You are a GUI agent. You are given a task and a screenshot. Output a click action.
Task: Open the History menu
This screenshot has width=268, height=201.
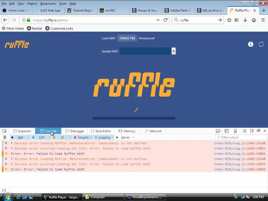click(32, 4)
